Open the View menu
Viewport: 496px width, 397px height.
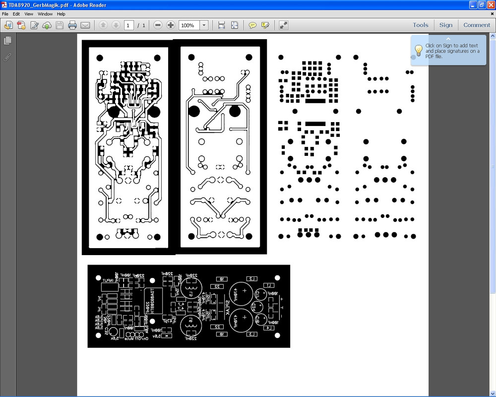29,14
